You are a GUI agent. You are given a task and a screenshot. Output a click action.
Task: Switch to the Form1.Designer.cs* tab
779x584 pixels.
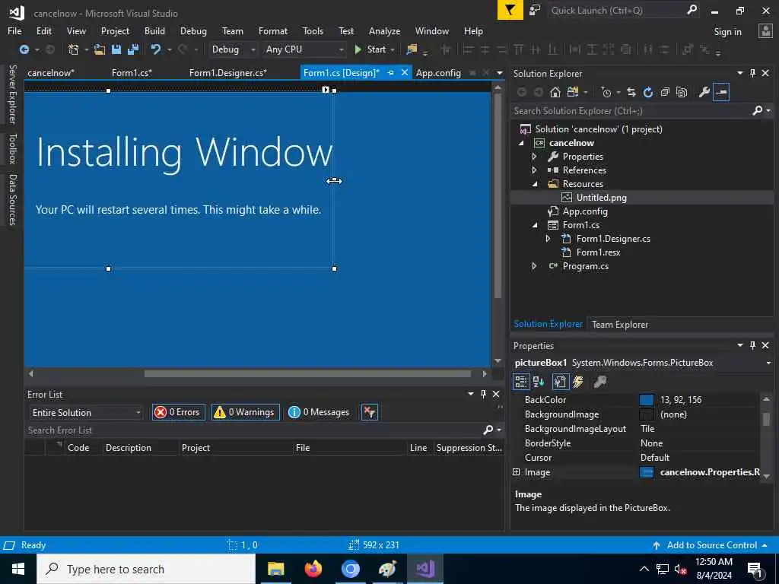[228, 72]
